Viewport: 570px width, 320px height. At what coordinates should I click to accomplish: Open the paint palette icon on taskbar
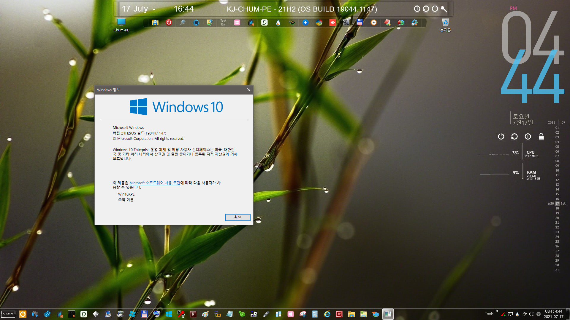pos(205,314)
